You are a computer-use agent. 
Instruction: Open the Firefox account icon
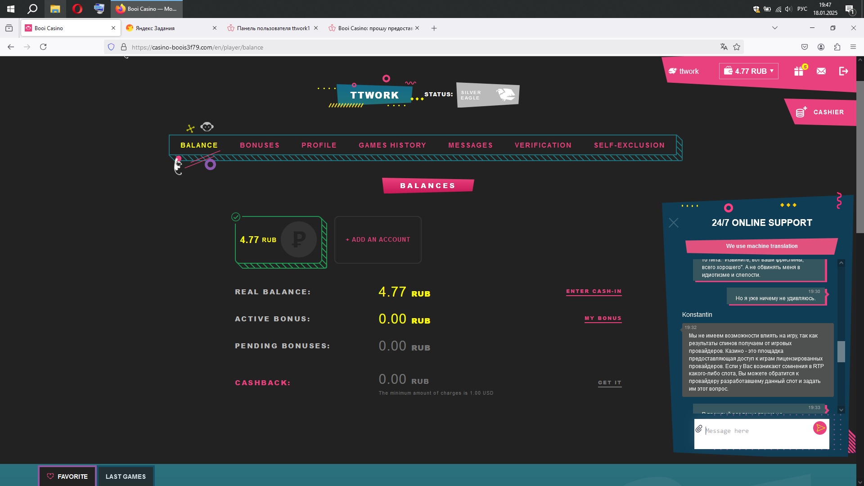point(821,47)
